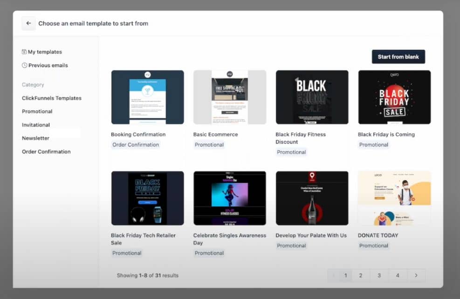Select the DONATE TODAY template preview
Screen dimensions: 460x299
click(x=395, y=198)
